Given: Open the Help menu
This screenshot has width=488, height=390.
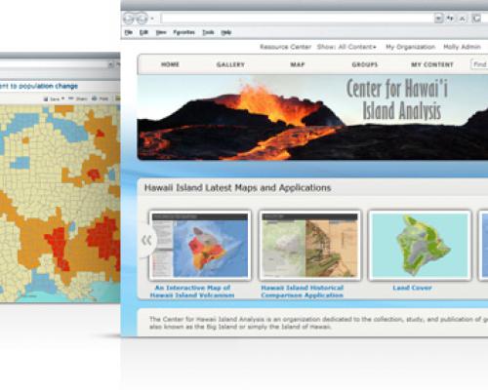Looking at the screenshot, I should coord(226,32).
